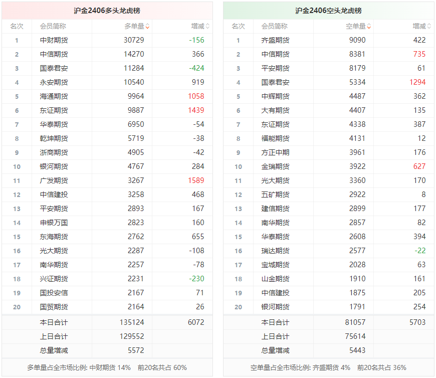The height and width of the screenshot is (378, 436).
Task: Click 上日合计 value 129552
Action: tap(132, 336)
